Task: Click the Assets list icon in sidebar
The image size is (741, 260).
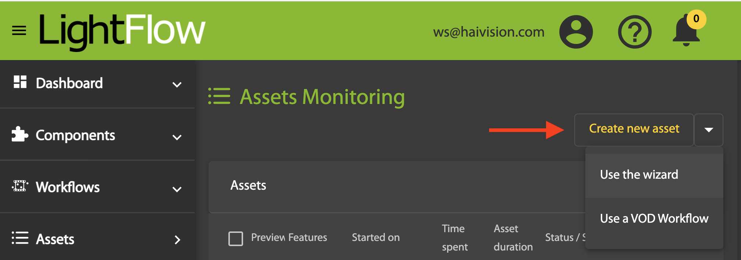Action: click(20, 238)
